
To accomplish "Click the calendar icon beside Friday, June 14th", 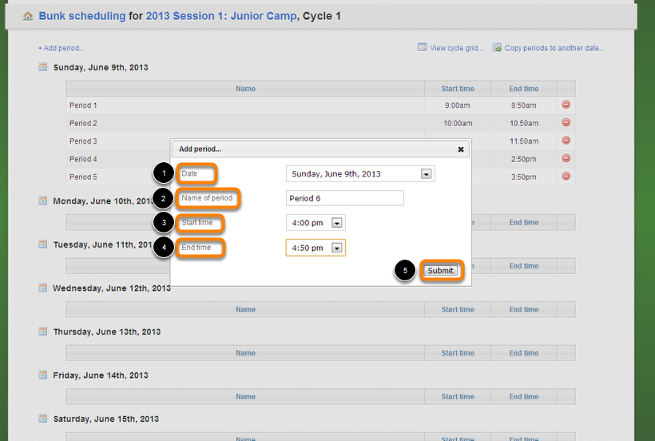I will 43,375.
